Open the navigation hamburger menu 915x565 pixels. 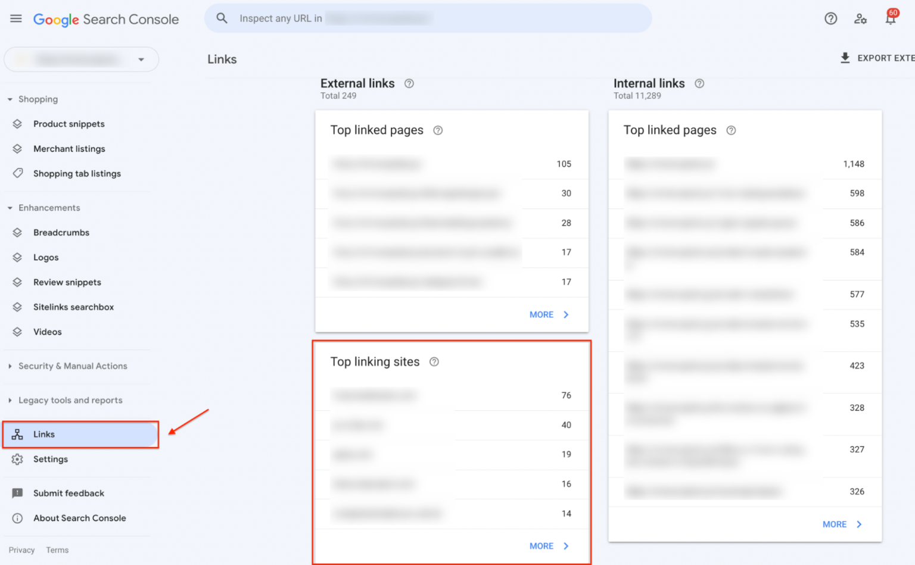coord(15,18)
